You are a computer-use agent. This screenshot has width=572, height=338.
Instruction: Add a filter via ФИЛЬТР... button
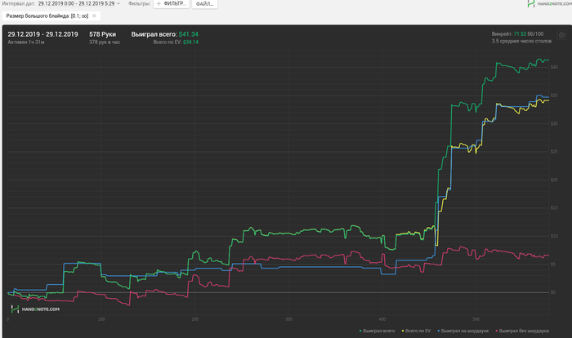tap(171, 4)
